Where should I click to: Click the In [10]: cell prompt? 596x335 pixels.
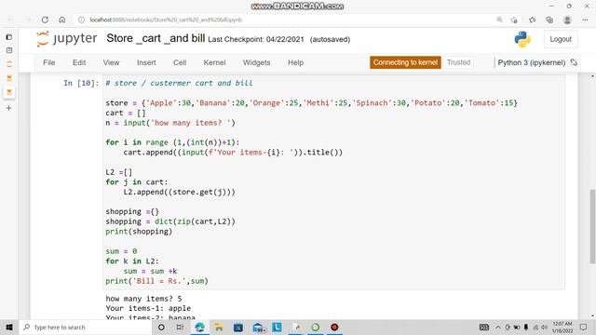(x=81, y=83)
